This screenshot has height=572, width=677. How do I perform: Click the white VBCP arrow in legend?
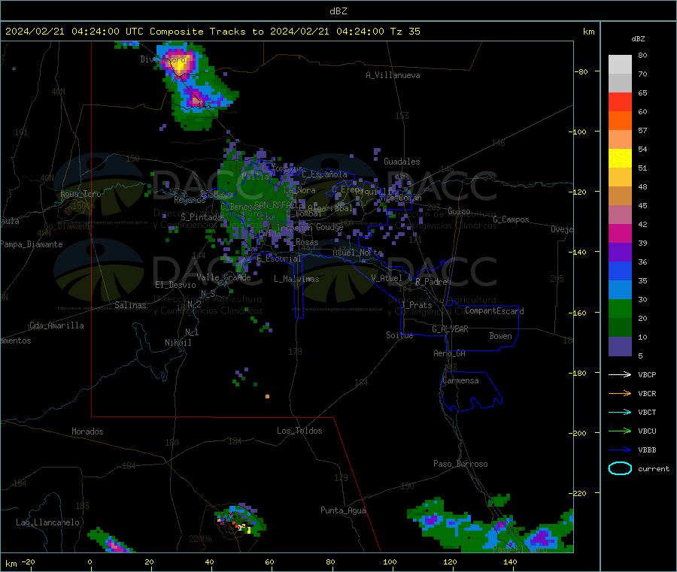[620, 374]
